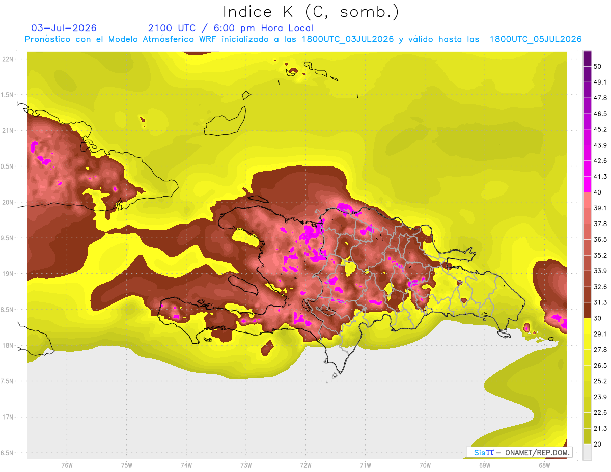Viewport: 611px width, 472px height.
Task: Click the colorbar value '40'
Action: 598,192
